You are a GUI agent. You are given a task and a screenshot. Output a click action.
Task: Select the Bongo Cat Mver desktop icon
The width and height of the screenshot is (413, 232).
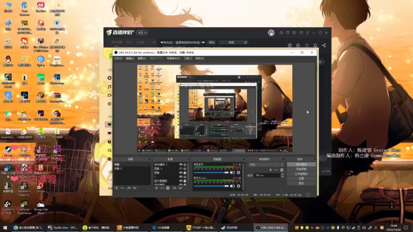point(41,207)
